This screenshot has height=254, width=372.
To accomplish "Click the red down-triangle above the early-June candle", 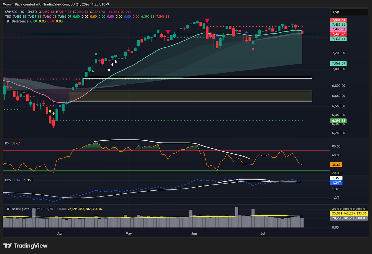I will tap(207, 20).
